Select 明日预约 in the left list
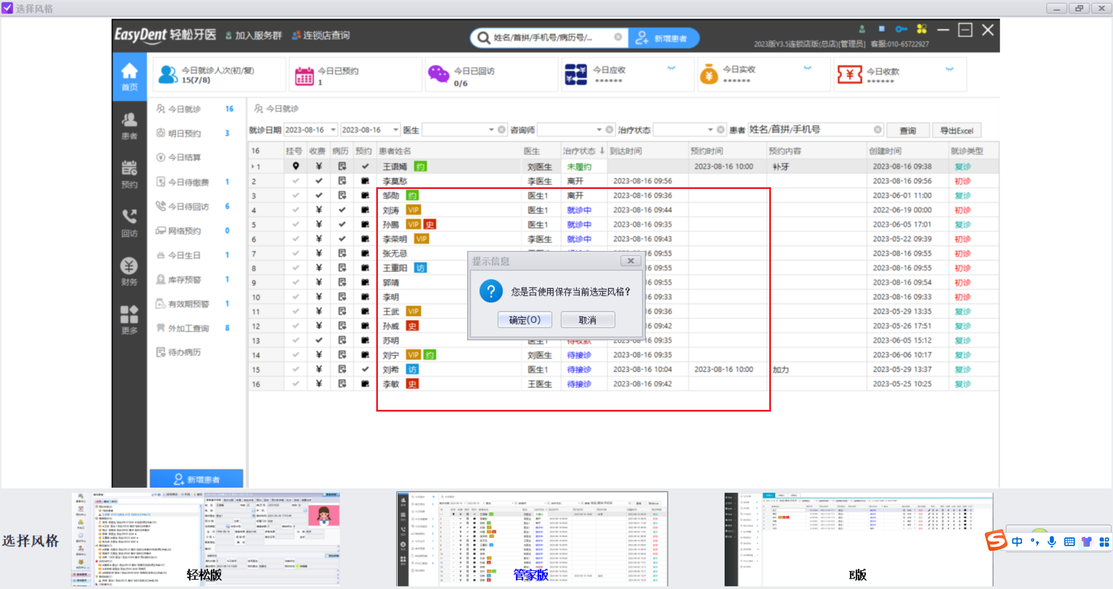The height and width of the screenshot is (589, 1113). point(184,133)
